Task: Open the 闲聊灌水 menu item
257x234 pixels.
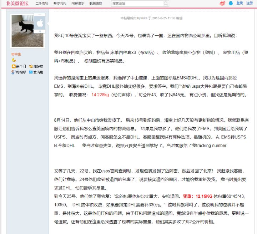Action: 78,4
